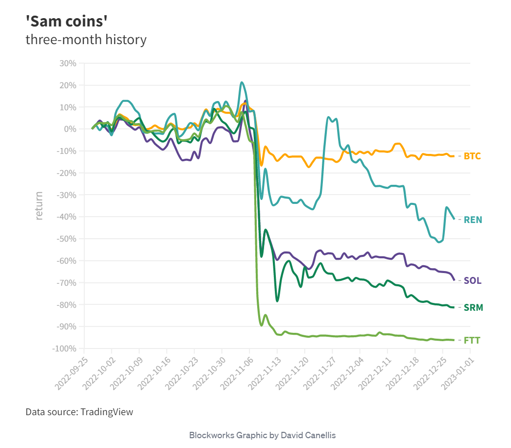The width and height of the screenshot is (511, 448).
Task: Click the FTT series label
Action: click(472, 340)
